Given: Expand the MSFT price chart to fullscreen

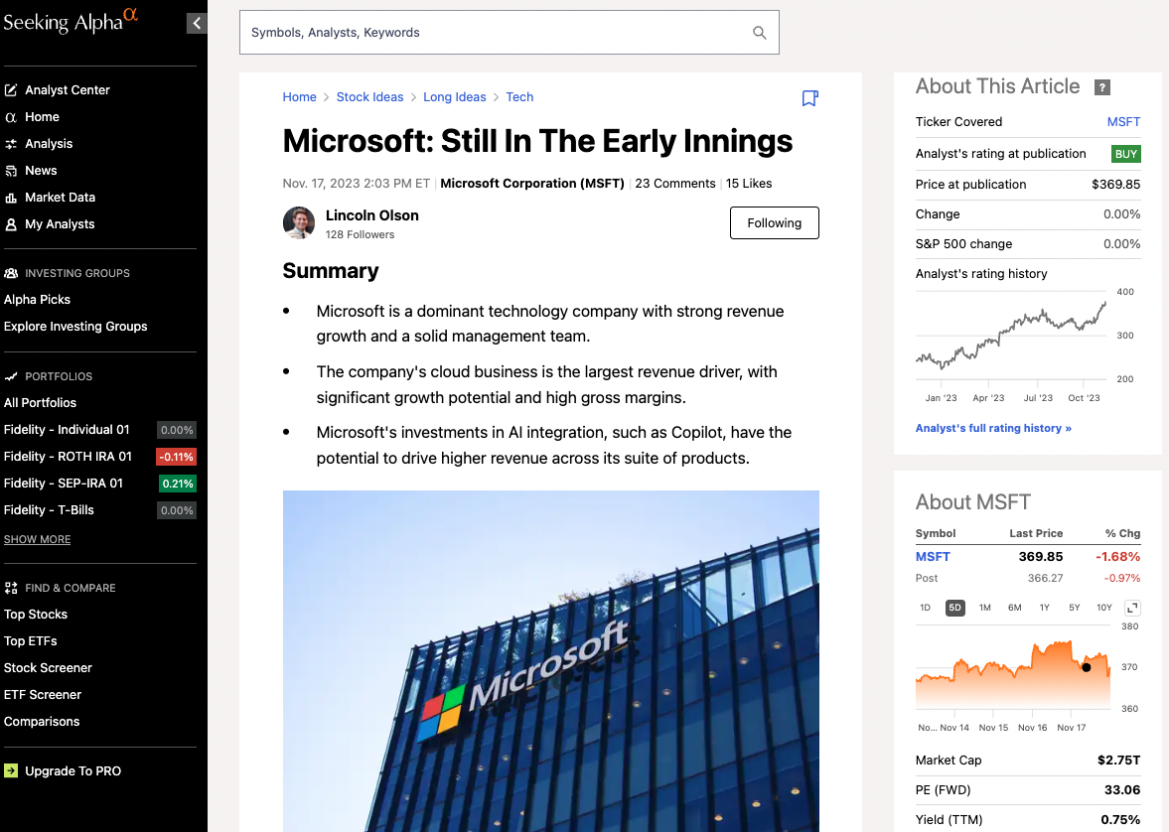Looking at the screenshot, I should point(1132,608).
